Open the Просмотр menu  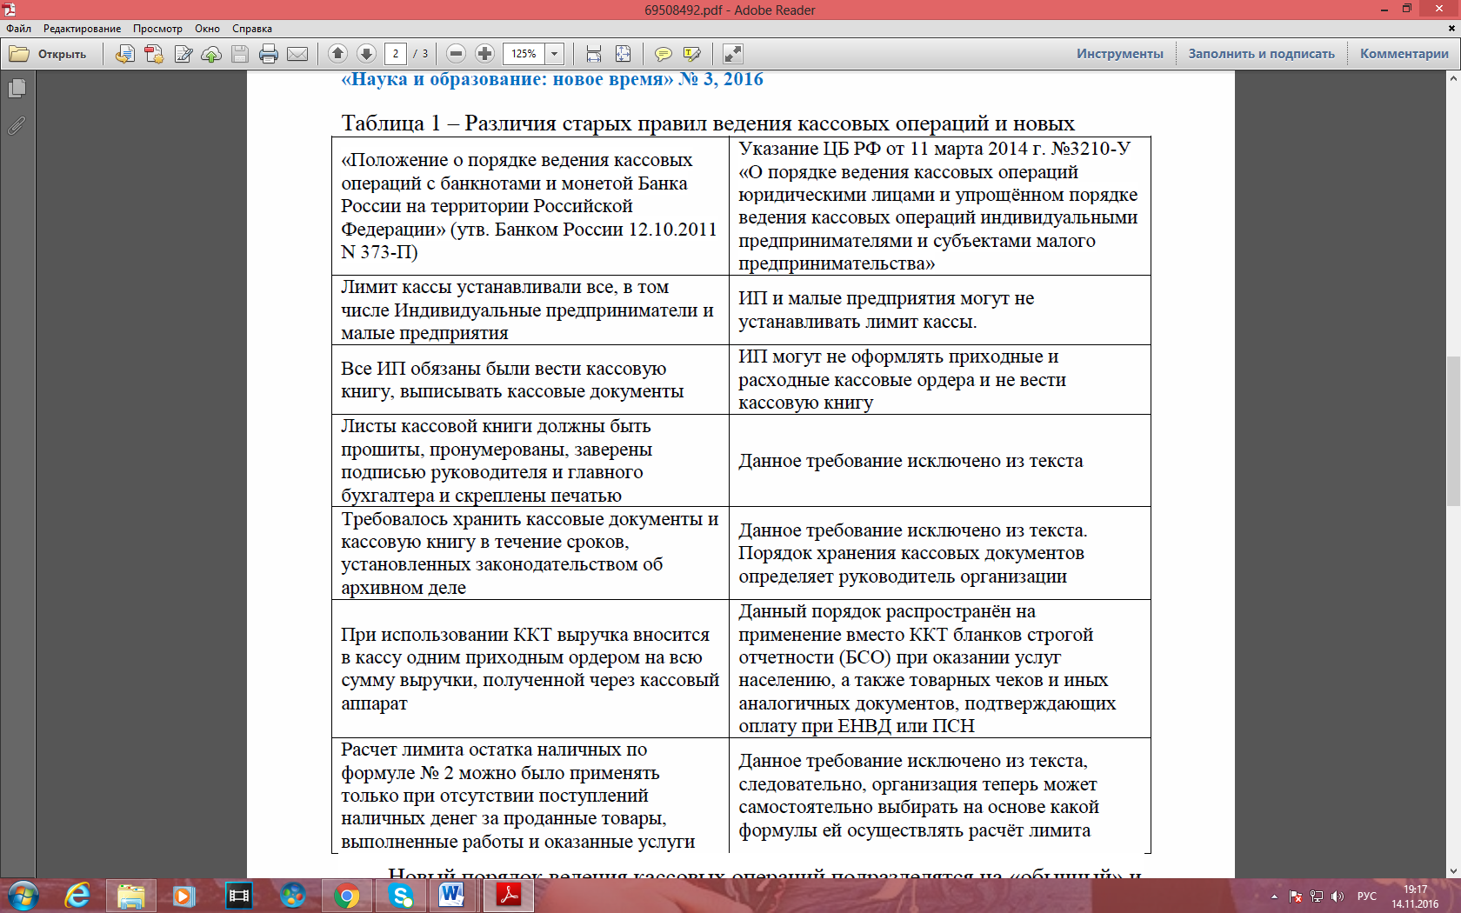(x=157, y=29)
